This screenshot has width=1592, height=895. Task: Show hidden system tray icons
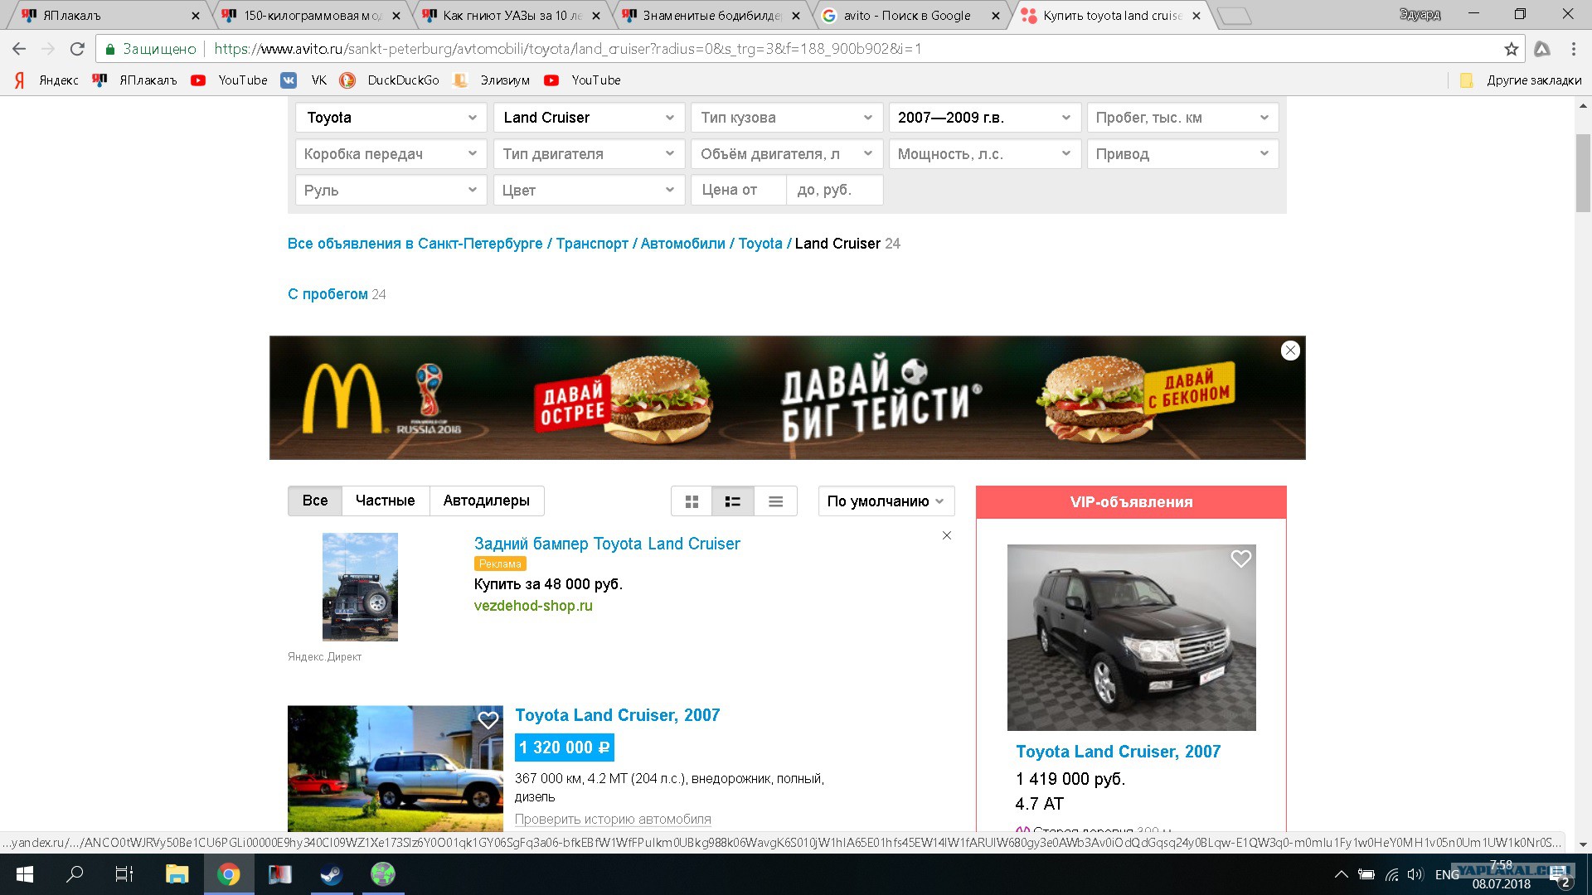(x=1341, y=874)
